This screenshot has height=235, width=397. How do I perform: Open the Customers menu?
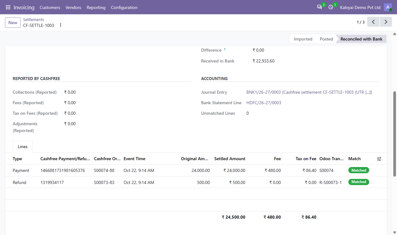point(50,7)
